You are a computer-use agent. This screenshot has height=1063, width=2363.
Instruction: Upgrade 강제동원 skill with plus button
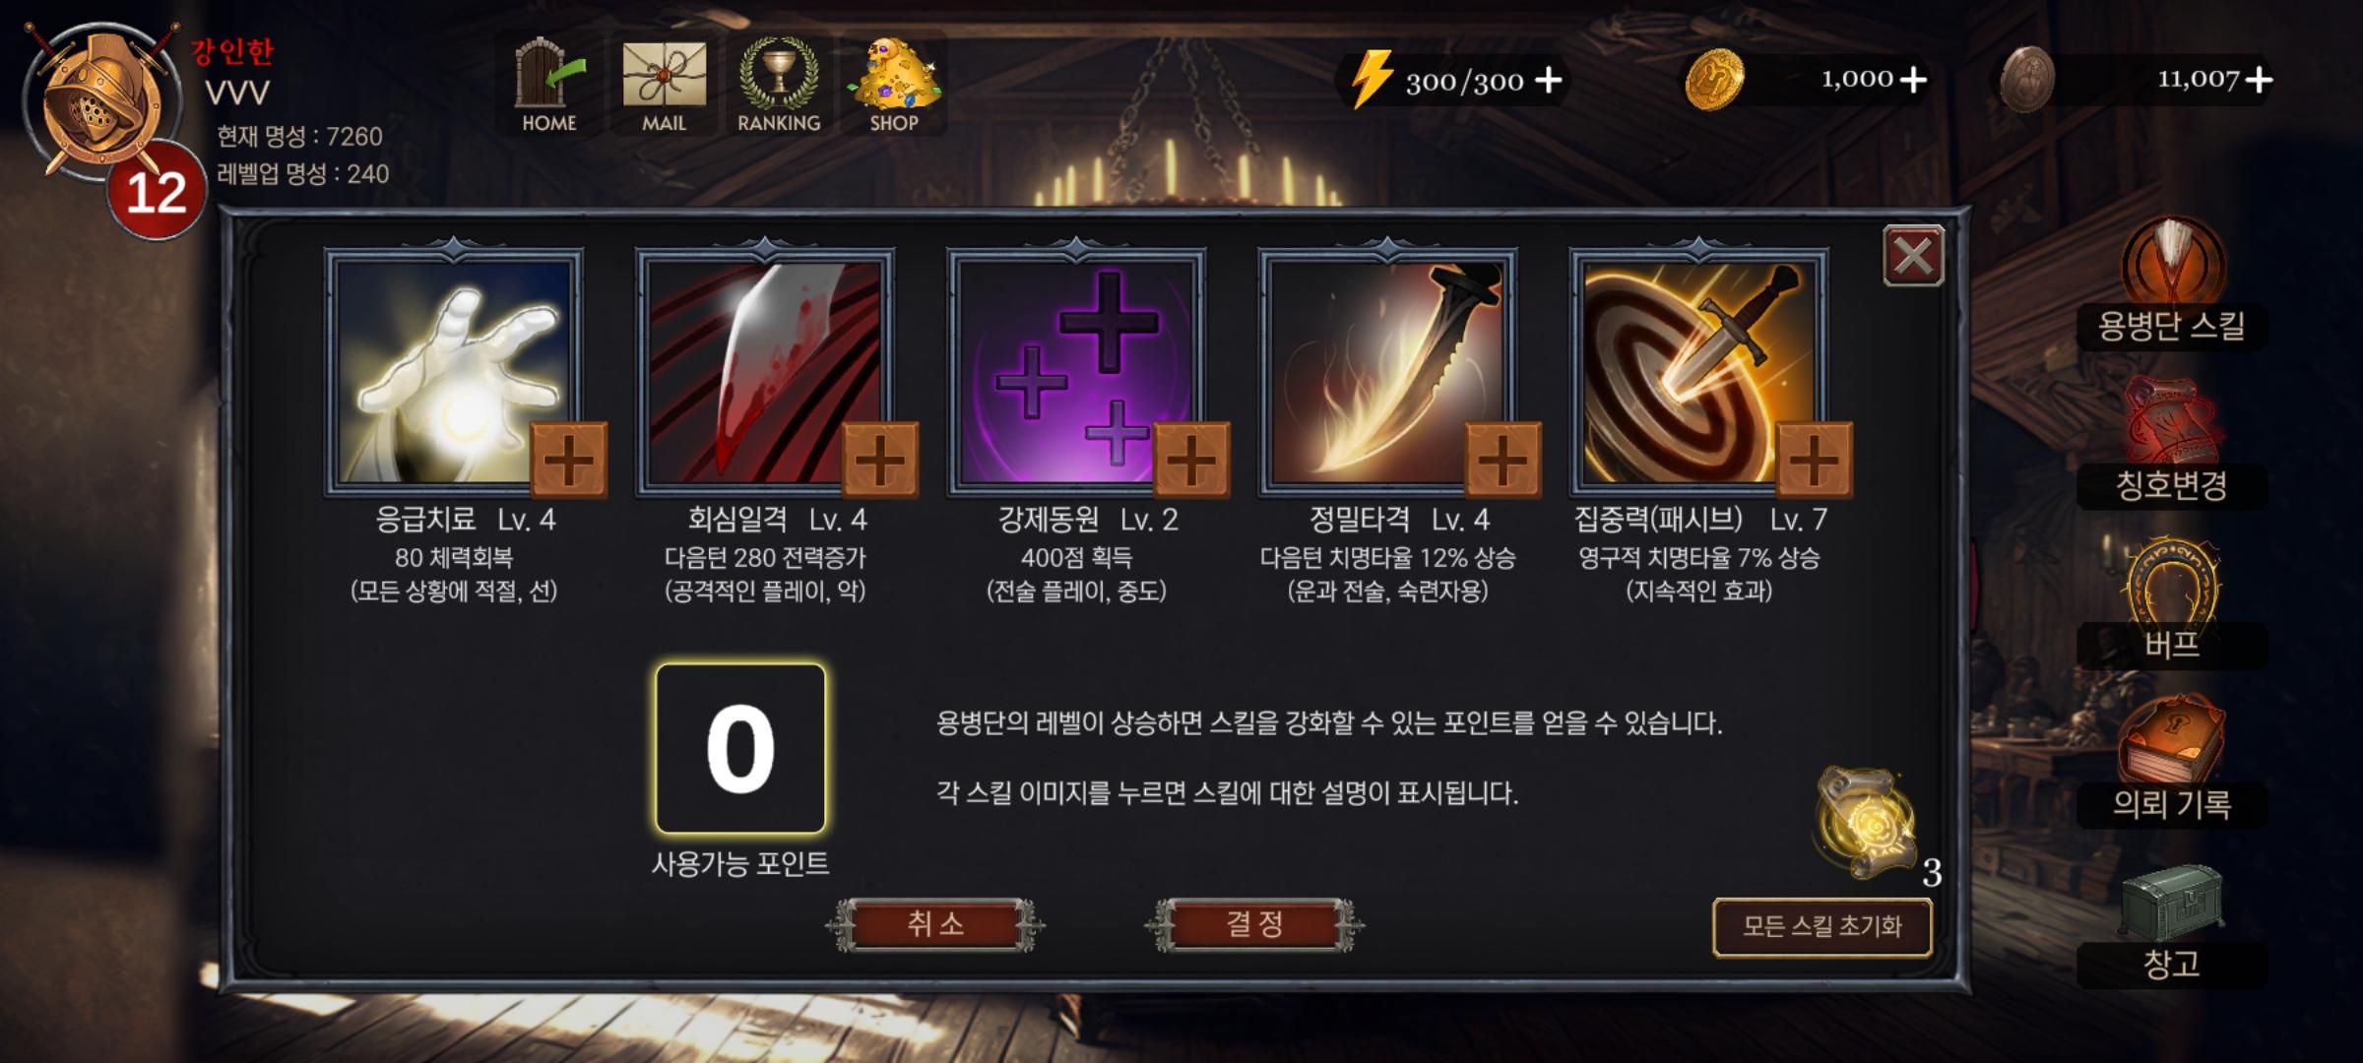[1191, 461]
